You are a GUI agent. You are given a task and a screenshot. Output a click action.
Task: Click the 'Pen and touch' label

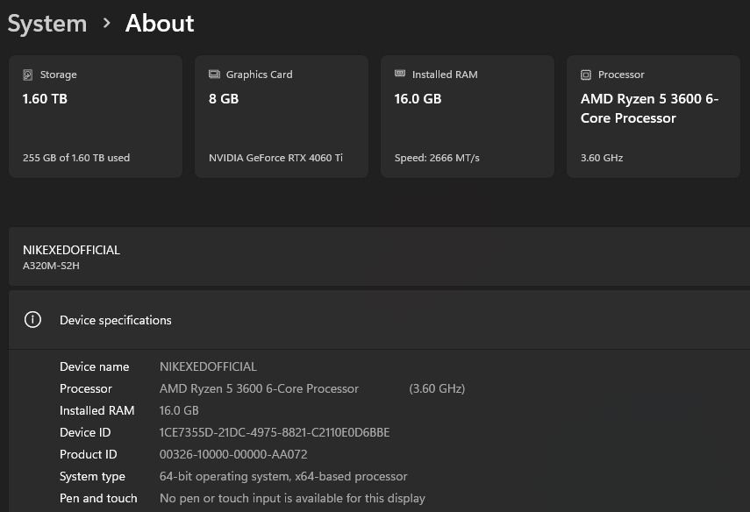click(98, 498)
